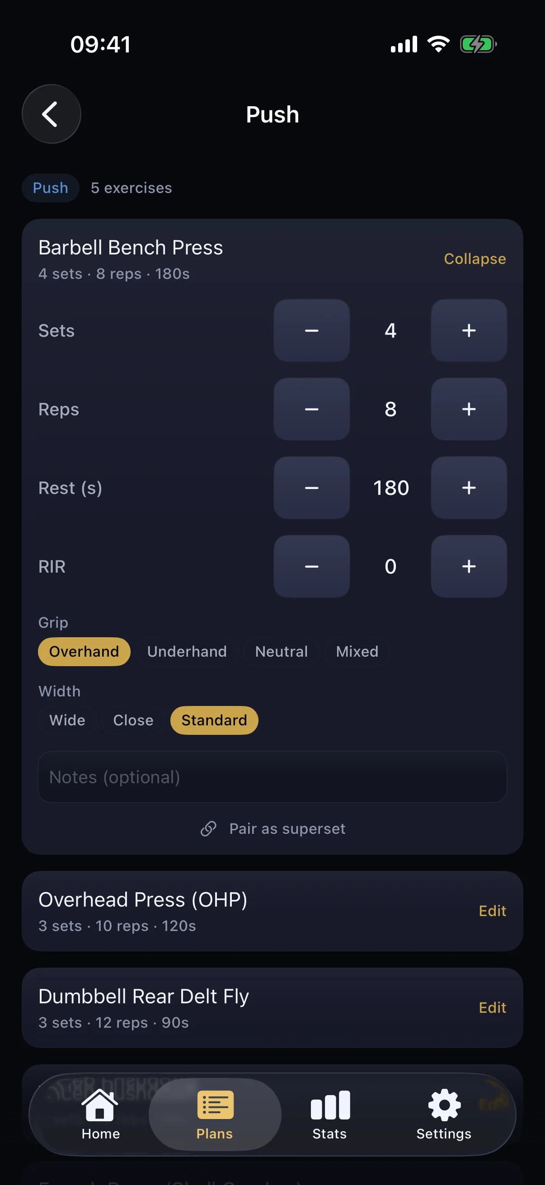Select the Mixed grip option
Screen dimensions: 545x1185
pyautogui.click(x=357, y=651)
